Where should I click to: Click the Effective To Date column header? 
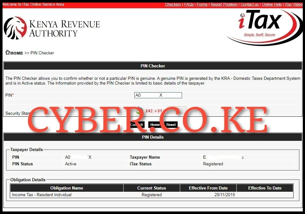click(265, 188)
